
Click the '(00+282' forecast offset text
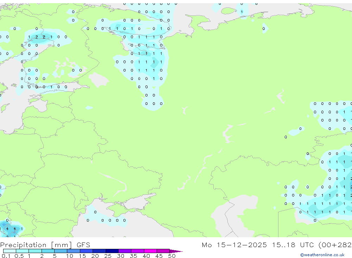tap(335, 245)
